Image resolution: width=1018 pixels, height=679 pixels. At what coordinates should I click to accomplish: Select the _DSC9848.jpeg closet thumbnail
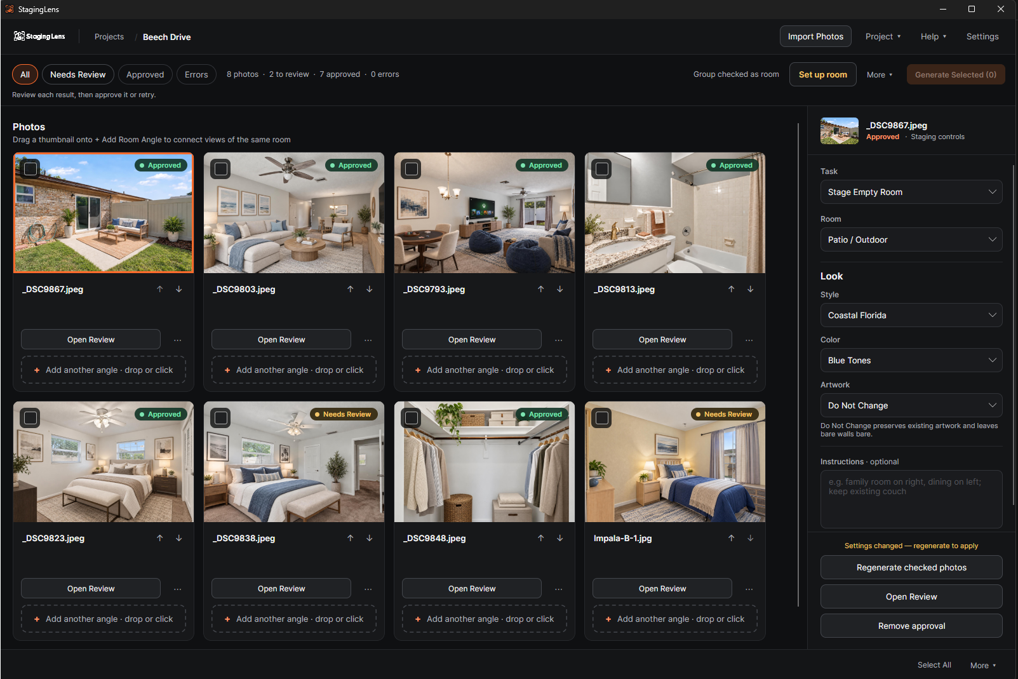485,462
